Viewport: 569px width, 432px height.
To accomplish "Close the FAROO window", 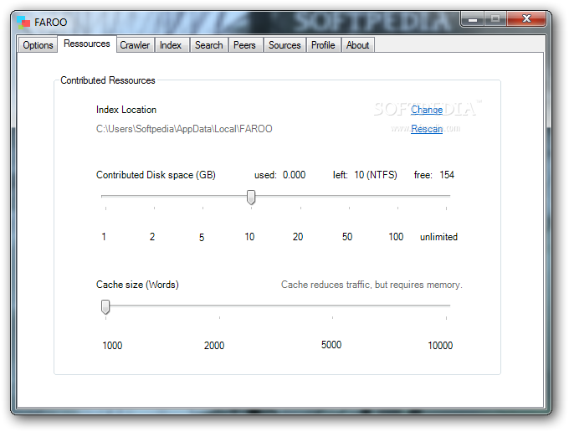I will click(526, 19).
